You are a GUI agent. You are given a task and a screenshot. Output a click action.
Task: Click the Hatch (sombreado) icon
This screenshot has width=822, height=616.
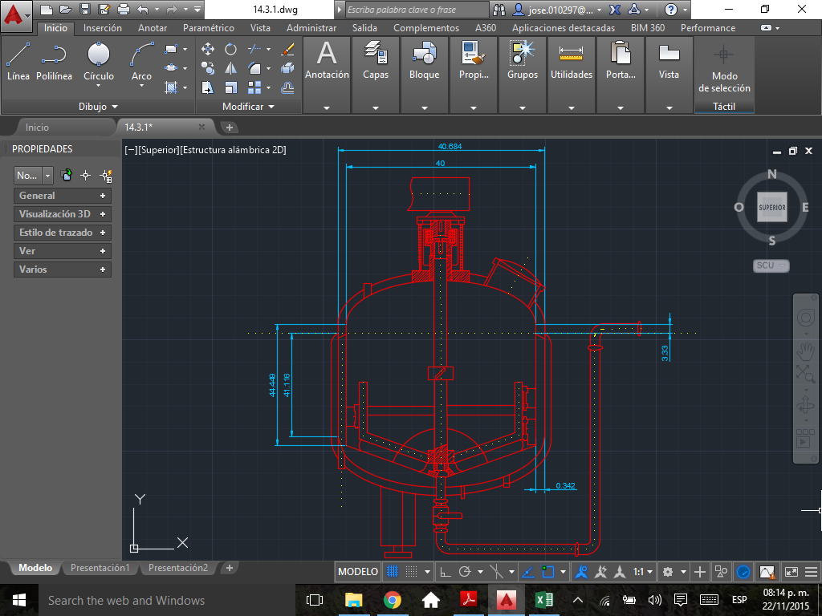coord(171,87)
